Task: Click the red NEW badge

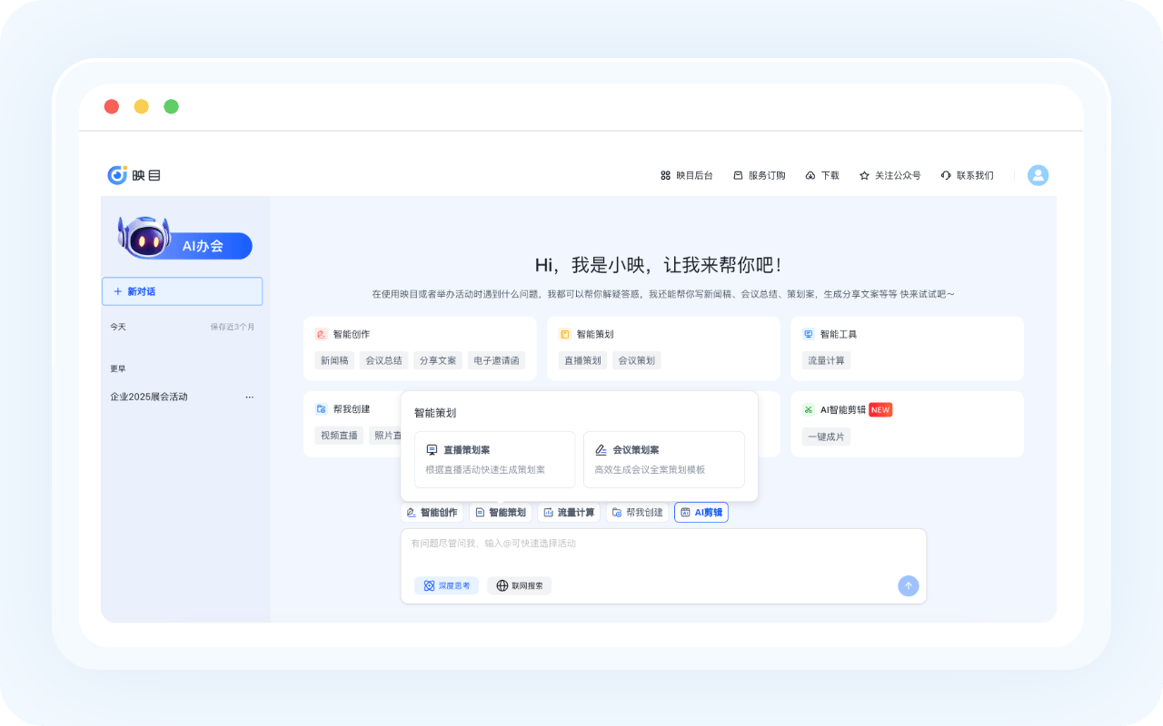Action: [880, 410]
